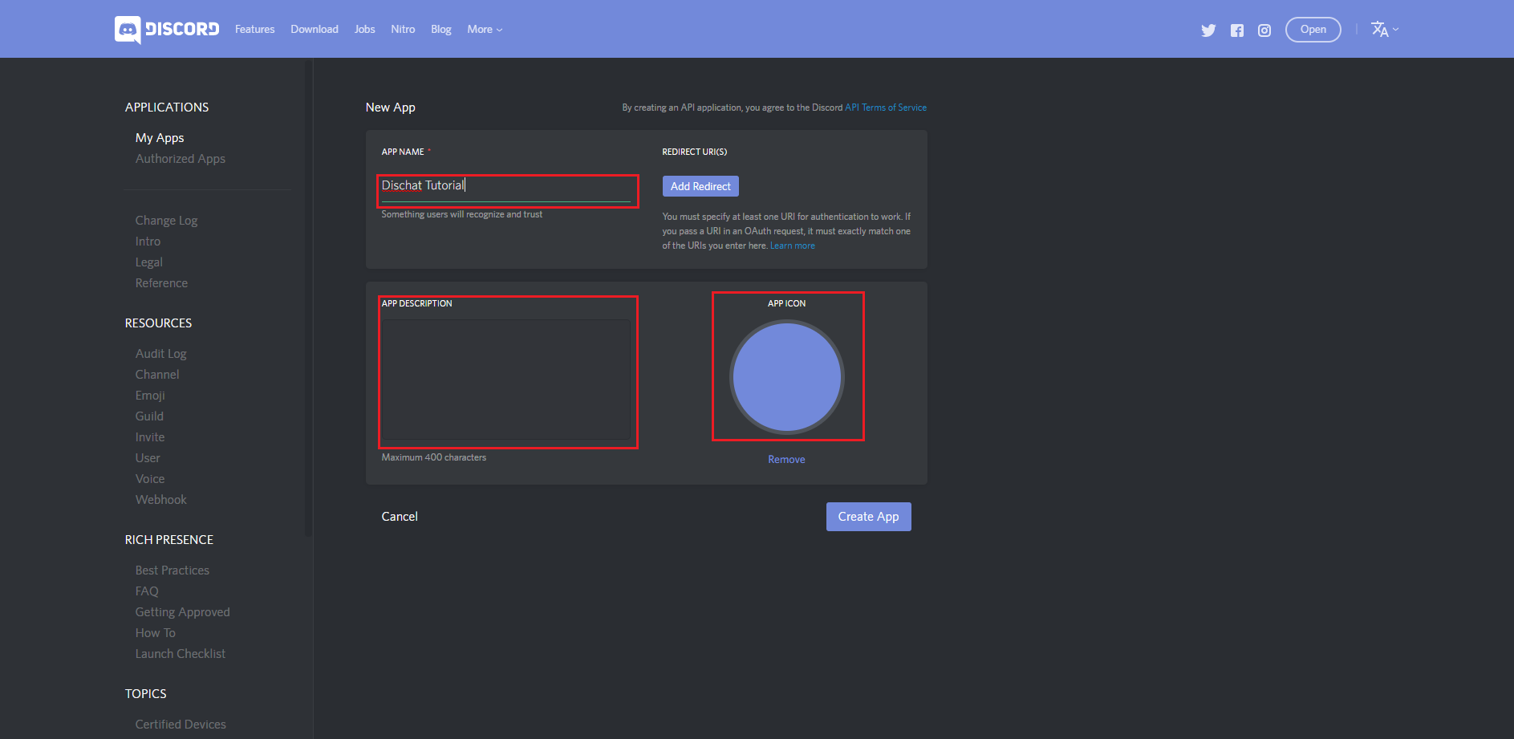This screenshot has width=1514, height=739.
Task: Open How To under Rich Presence
Action: pyautogui.click(x=156, y=633)
